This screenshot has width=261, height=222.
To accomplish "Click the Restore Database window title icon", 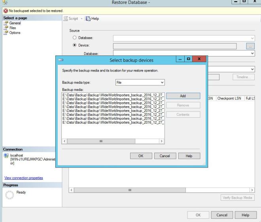I will 5,2.
